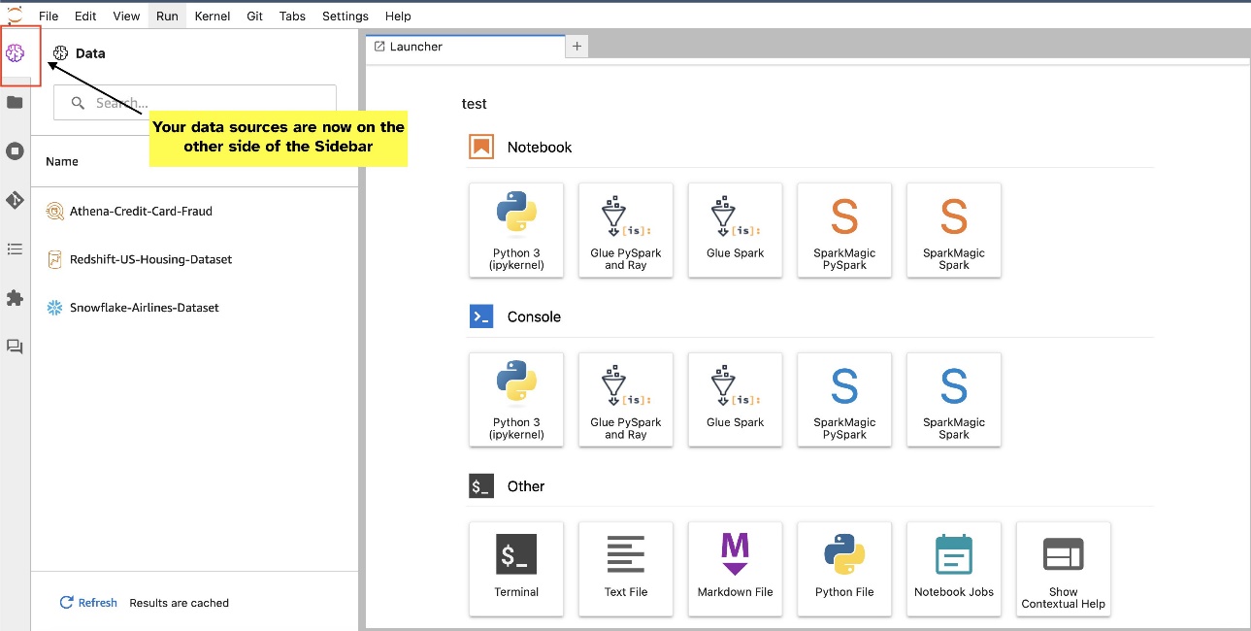Click the Name column header
This screenshot has width=1251, height=631.
62,161
